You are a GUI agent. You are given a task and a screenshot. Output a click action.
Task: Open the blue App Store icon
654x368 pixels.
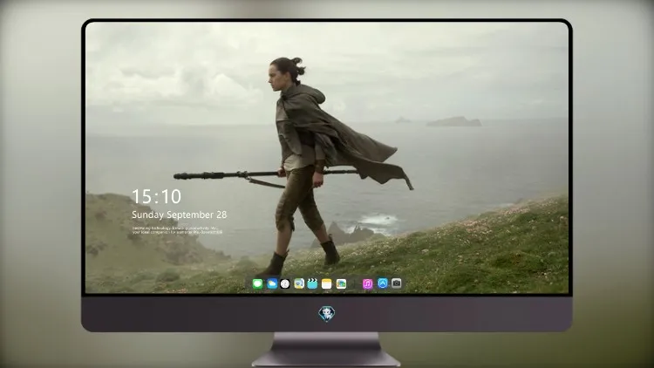383,283
